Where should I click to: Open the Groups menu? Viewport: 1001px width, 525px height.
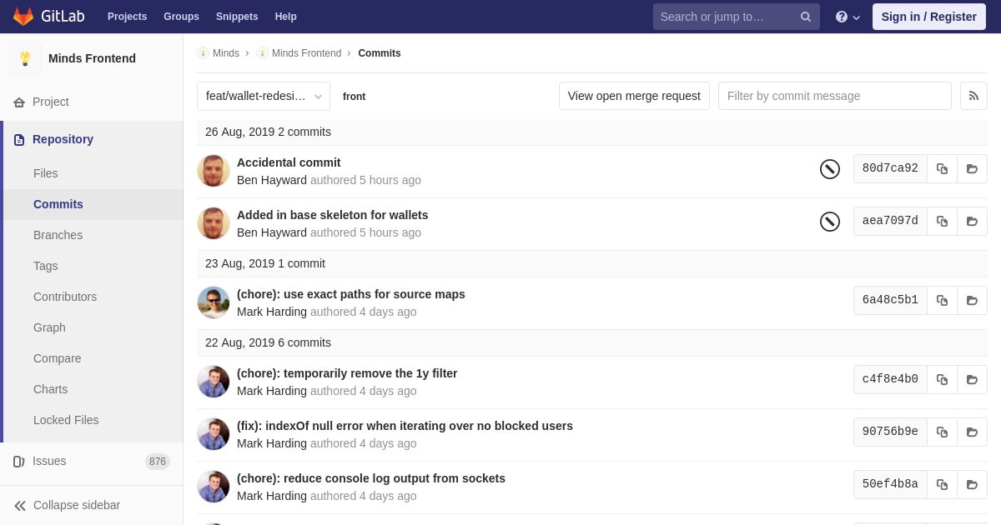[181, 17]
